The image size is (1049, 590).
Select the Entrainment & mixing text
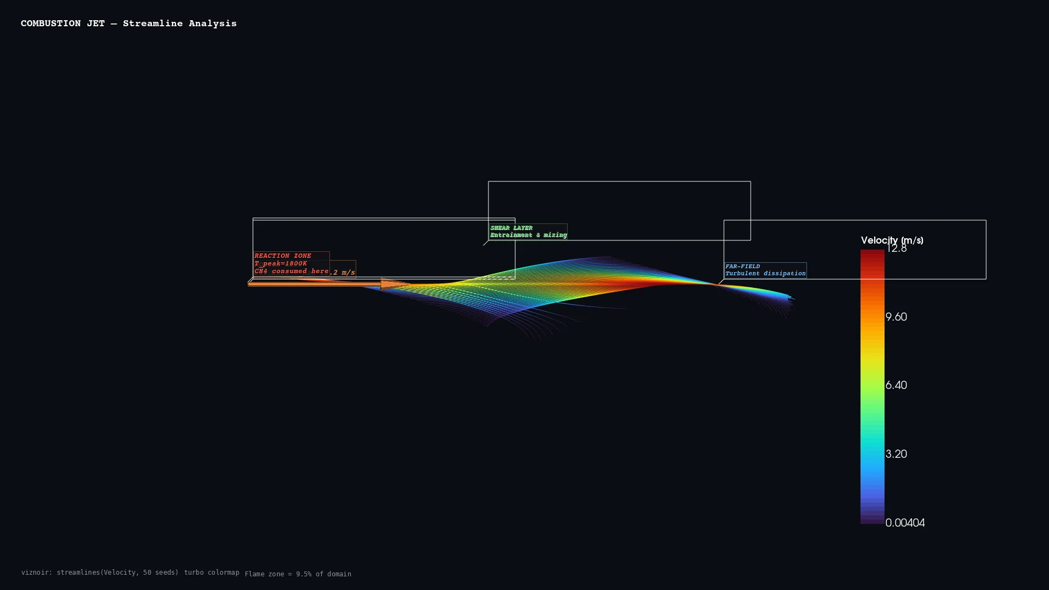pos(528,235)
